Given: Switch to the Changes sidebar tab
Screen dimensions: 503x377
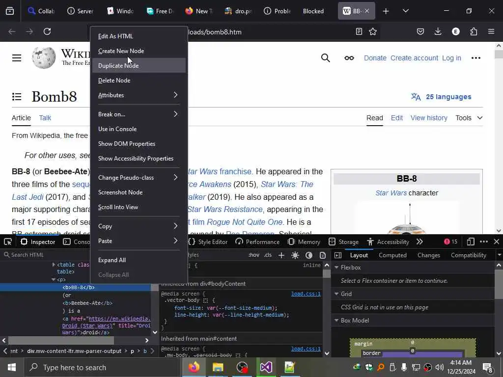Looking at the screenshot, I should click(428, 255).
